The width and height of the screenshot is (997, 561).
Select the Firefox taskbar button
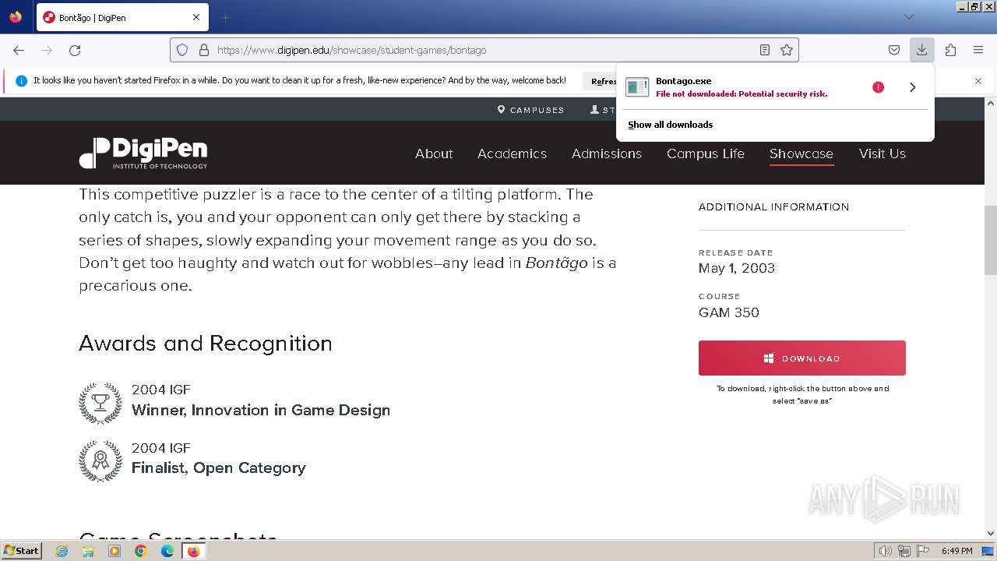tap(193, 551)
